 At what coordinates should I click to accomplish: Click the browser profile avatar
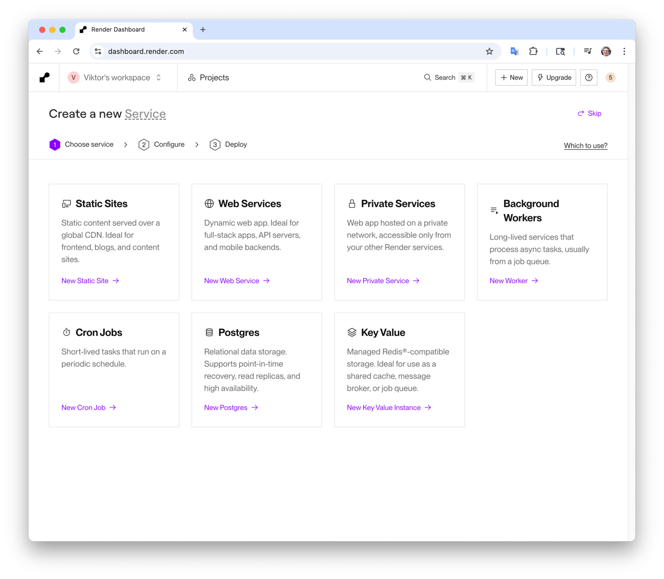click(x=606, y=51)
